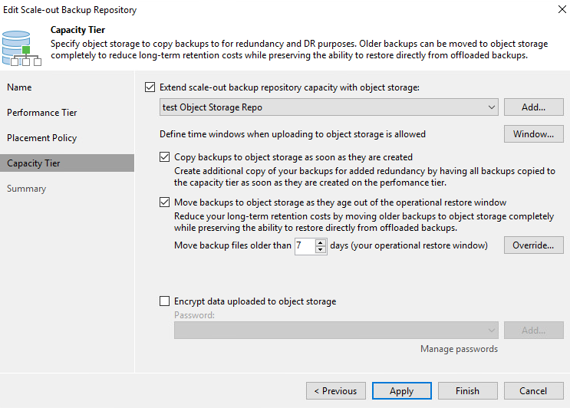Select the Capacity Tier step
Viewport: 570px width, 408px height.
tap(34, 163)
